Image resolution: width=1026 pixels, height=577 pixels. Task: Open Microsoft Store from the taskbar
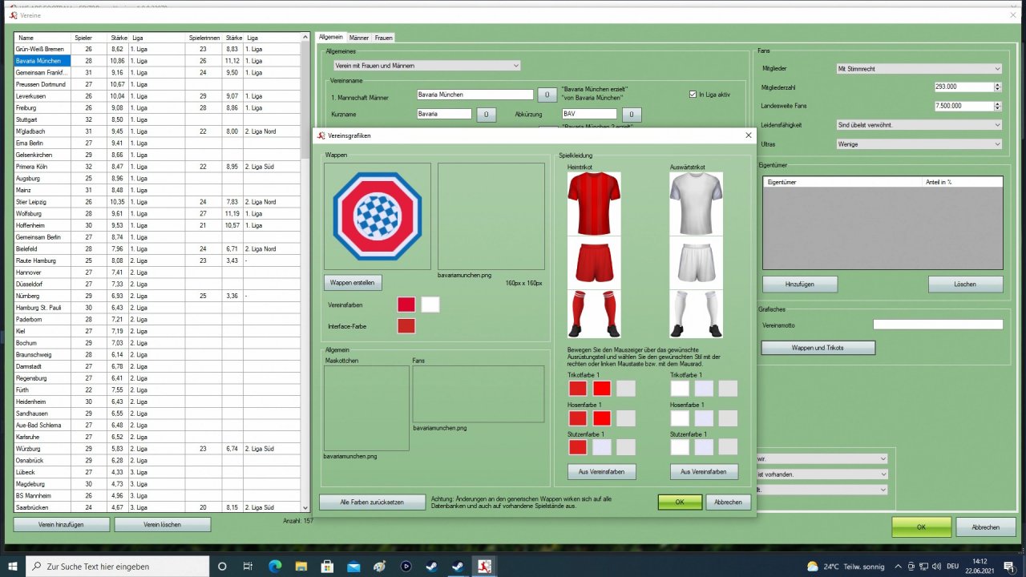click(x=327, y=567)
